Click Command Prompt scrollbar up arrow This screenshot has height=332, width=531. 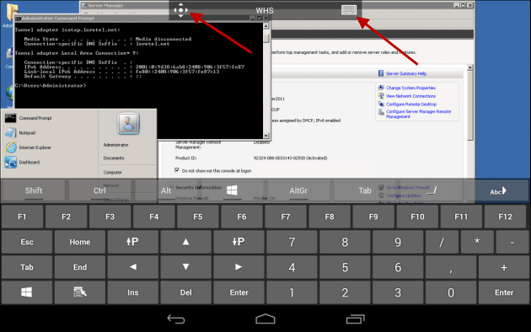266,26
